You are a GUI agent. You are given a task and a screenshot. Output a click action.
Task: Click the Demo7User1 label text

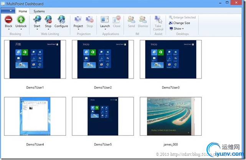(35, 87)
